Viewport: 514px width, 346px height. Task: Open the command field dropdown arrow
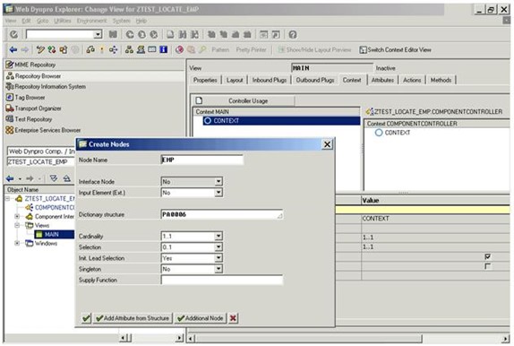click(98, 34)
